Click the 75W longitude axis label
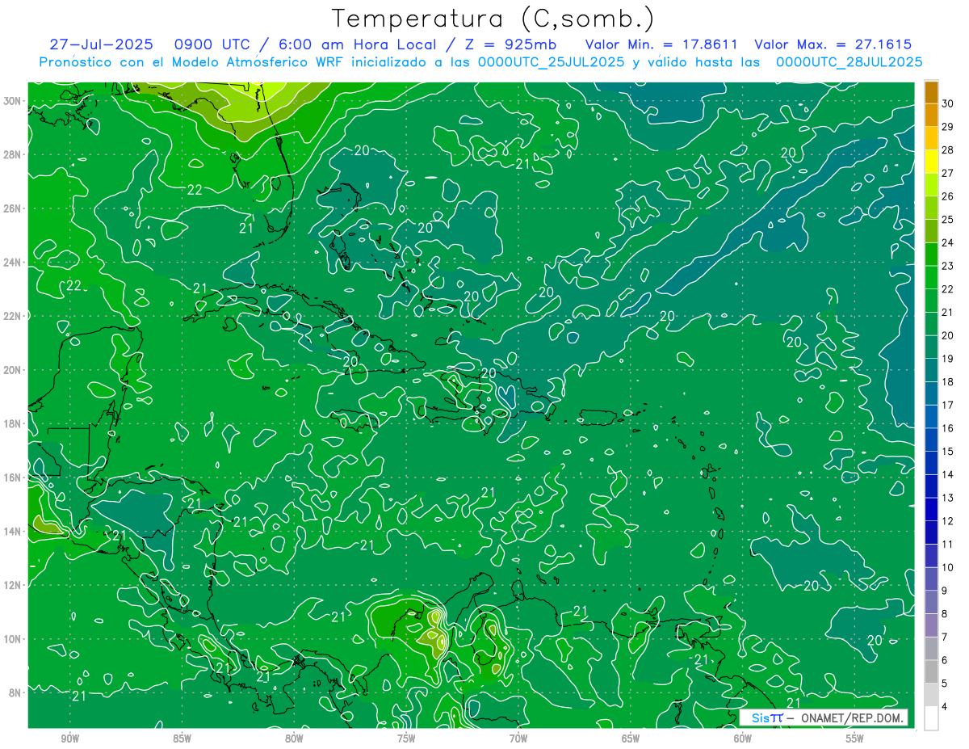 click(406, 738)
